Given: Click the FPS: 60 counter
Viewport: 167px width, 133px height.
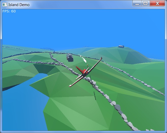Looking at the screenshot, I should click(x=9, y=11).
